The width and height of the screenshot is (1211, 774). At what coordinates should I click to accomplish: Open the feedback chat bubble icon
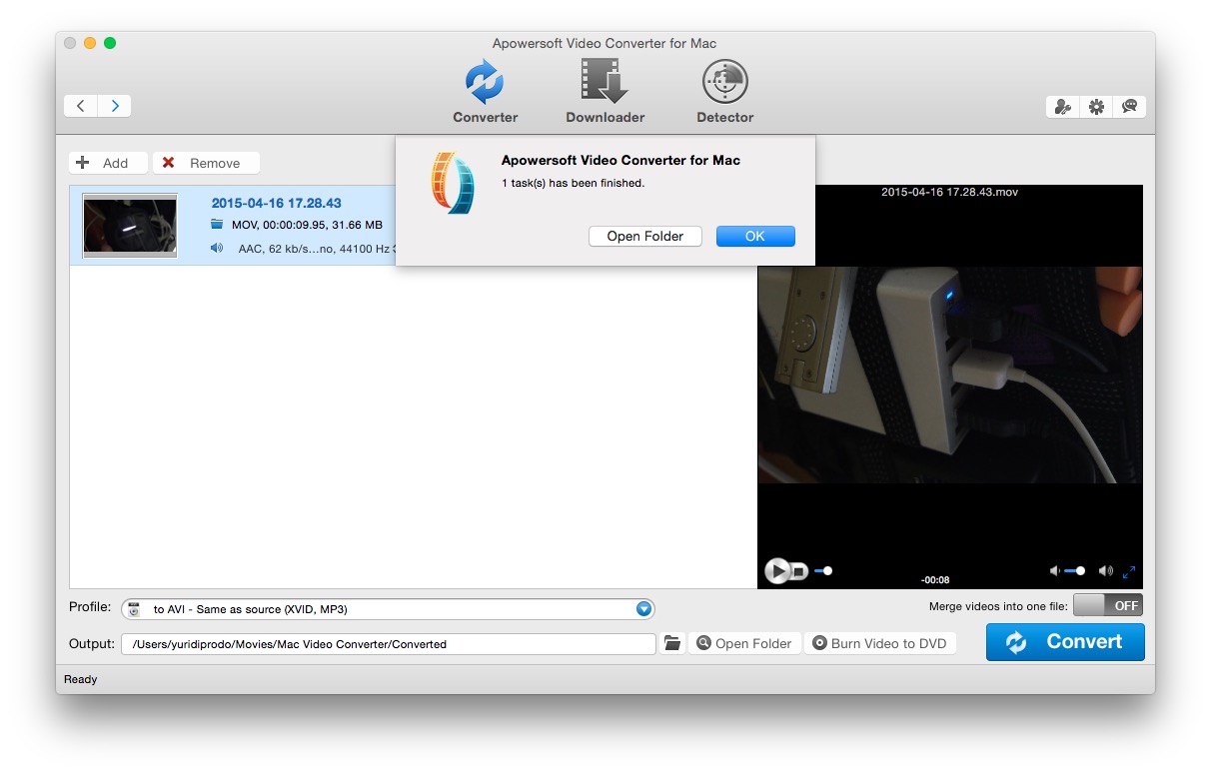[x=1129, y=107]
